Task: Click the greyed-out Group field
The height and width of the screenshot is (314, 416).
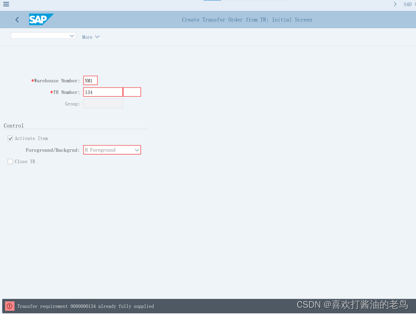Action: pyautogui.click(x=103, y=104)
